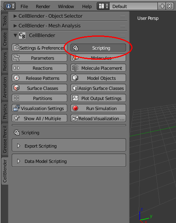This screenshot has height=223, width=176.
Task: Select the CellBlender sidebar tab
Action: coord(5,171)
